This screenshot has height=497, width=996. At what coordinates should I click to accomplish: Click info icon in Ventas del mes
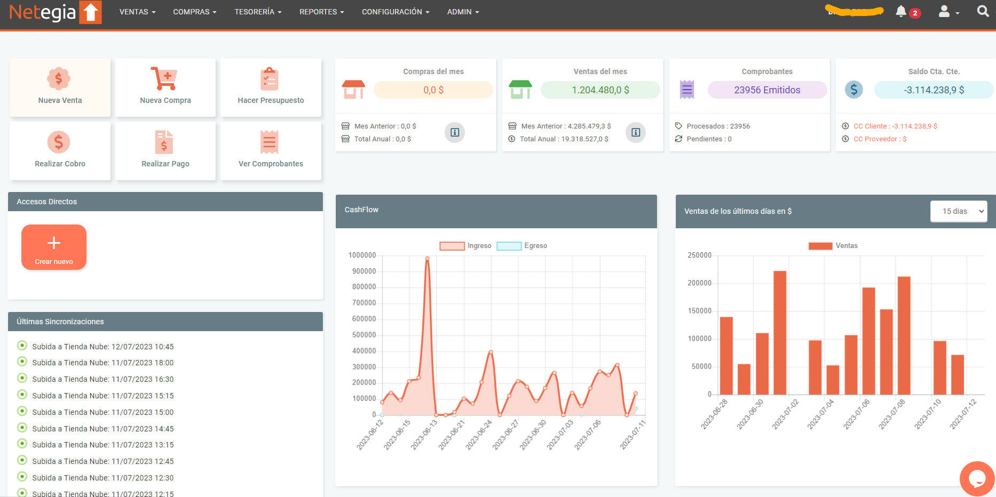coord(636,132)
